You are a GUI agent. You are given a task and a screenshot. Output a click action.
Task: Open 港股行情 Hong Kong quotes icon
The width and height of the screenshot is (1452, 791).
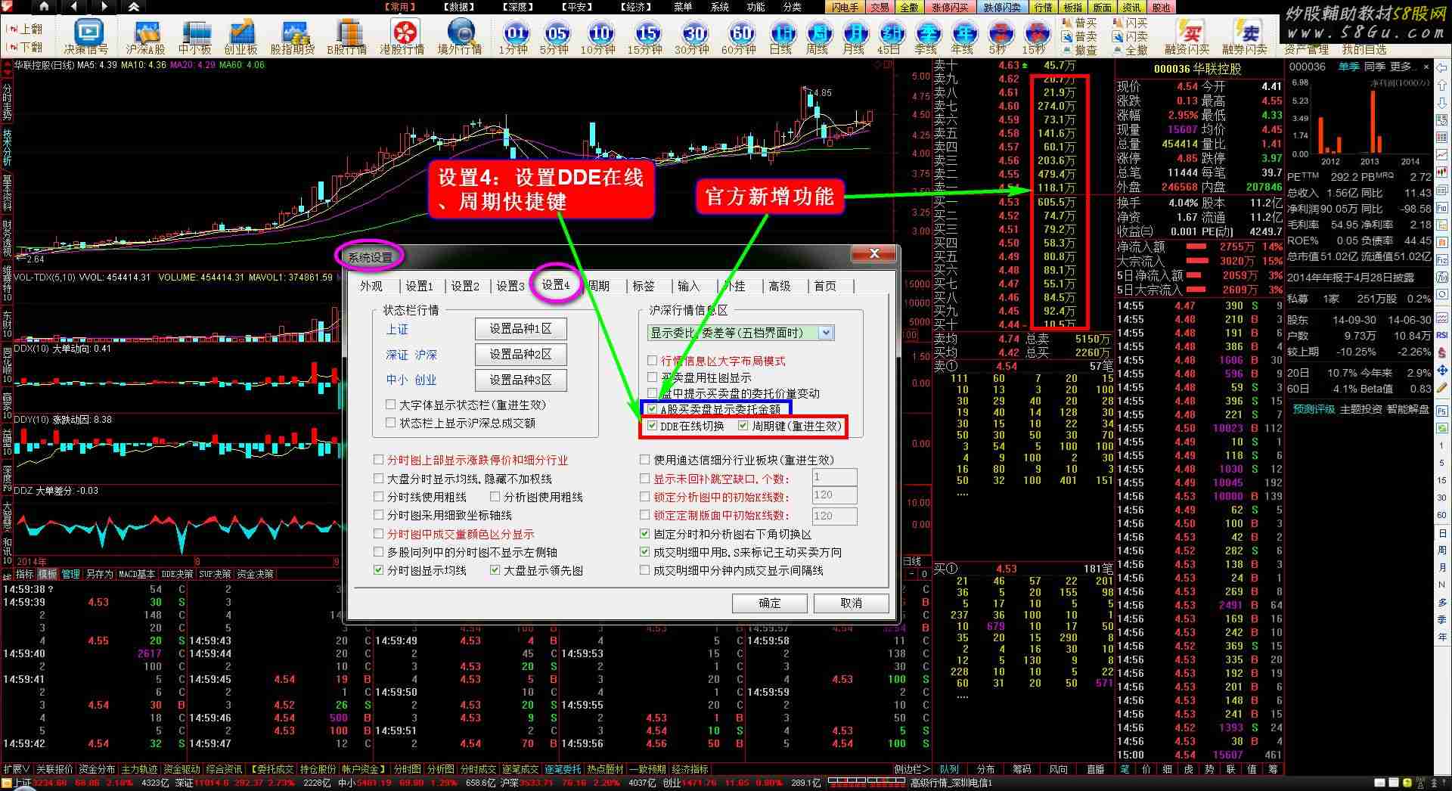tap(402, 36)
